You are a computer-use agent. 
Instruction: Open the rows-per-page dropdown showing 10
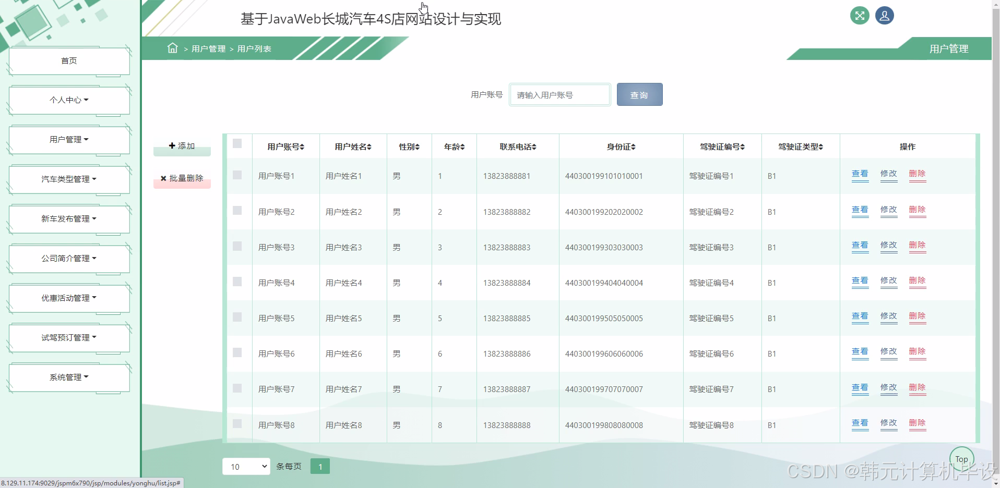coord(246,467)
